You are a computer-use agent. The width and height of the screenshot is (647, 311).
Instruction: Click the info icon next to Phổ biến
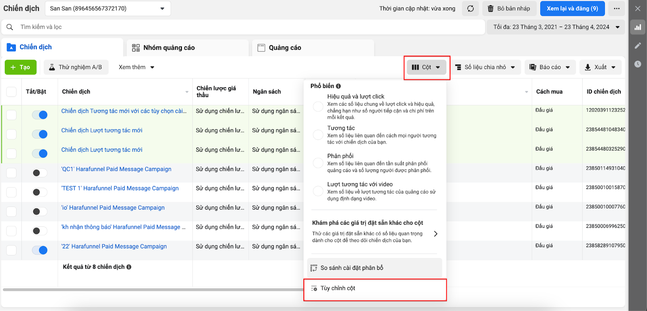(338, 86)
